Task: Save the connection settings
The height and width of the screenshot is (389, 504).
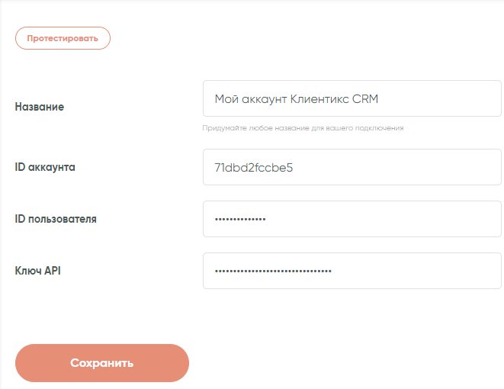Action: [x=102, y=363]
